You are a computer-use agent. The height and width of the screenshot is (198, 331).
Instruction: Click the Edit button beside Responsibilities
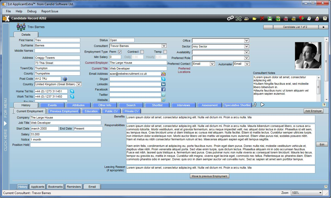[x=322, y=144]
